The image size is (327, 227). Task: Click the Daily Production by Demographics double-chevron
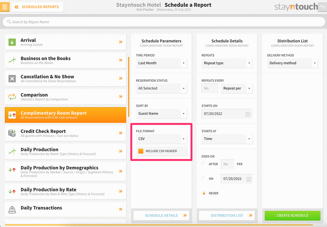click(x=120, y=171)
